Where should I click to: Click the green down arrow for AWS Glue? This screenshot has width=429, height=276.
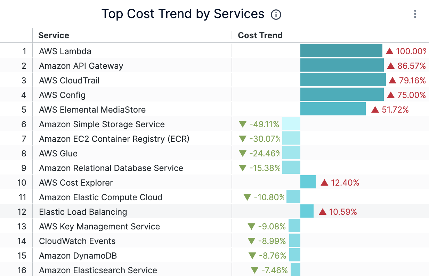pos(243,154)
